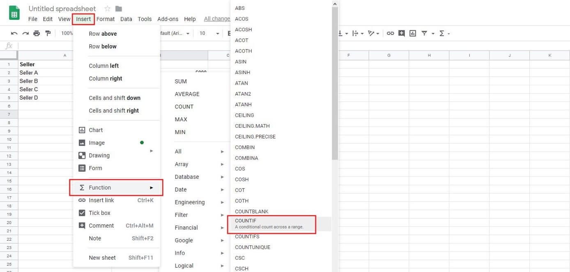Click the insert comment toolbar icon
570x272 pixels.
pos(402,33)
